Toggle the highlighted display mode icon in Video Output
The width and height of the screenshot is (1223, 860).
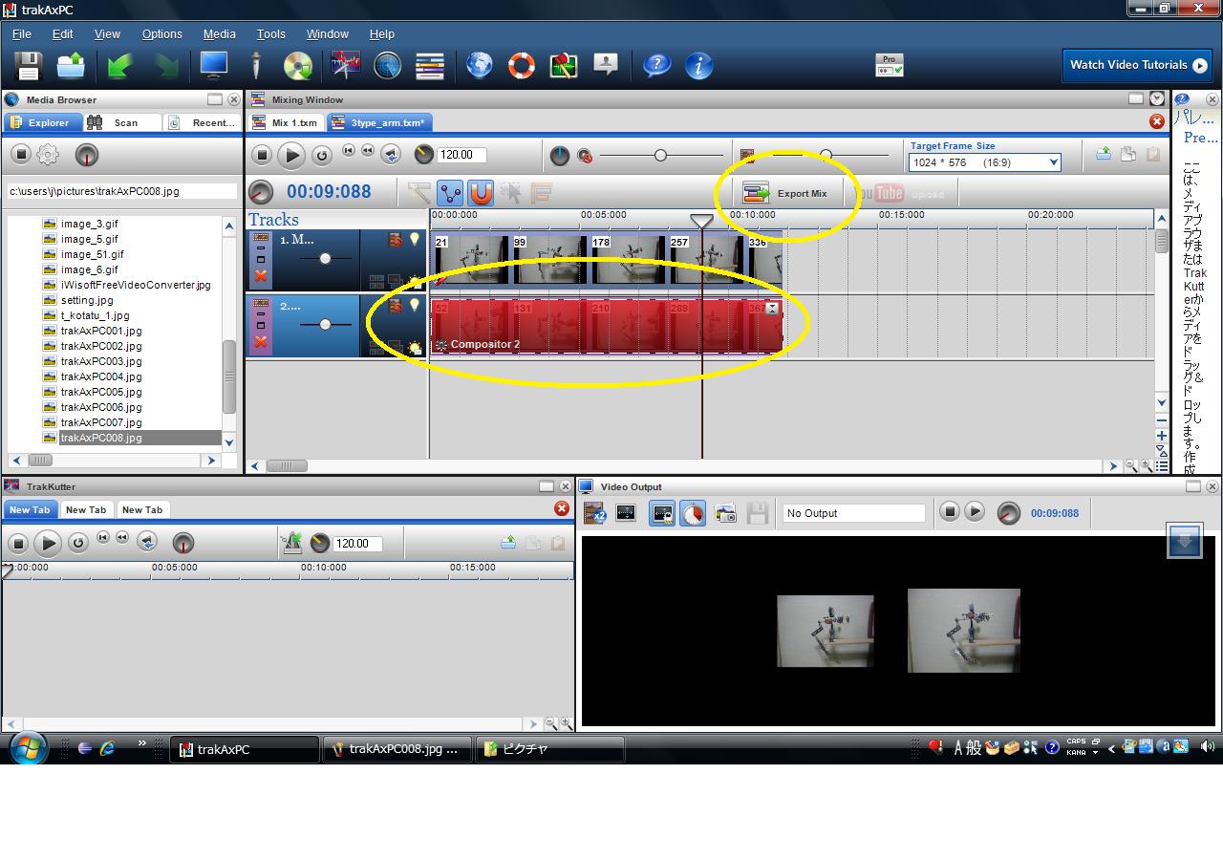pos(661,514)
